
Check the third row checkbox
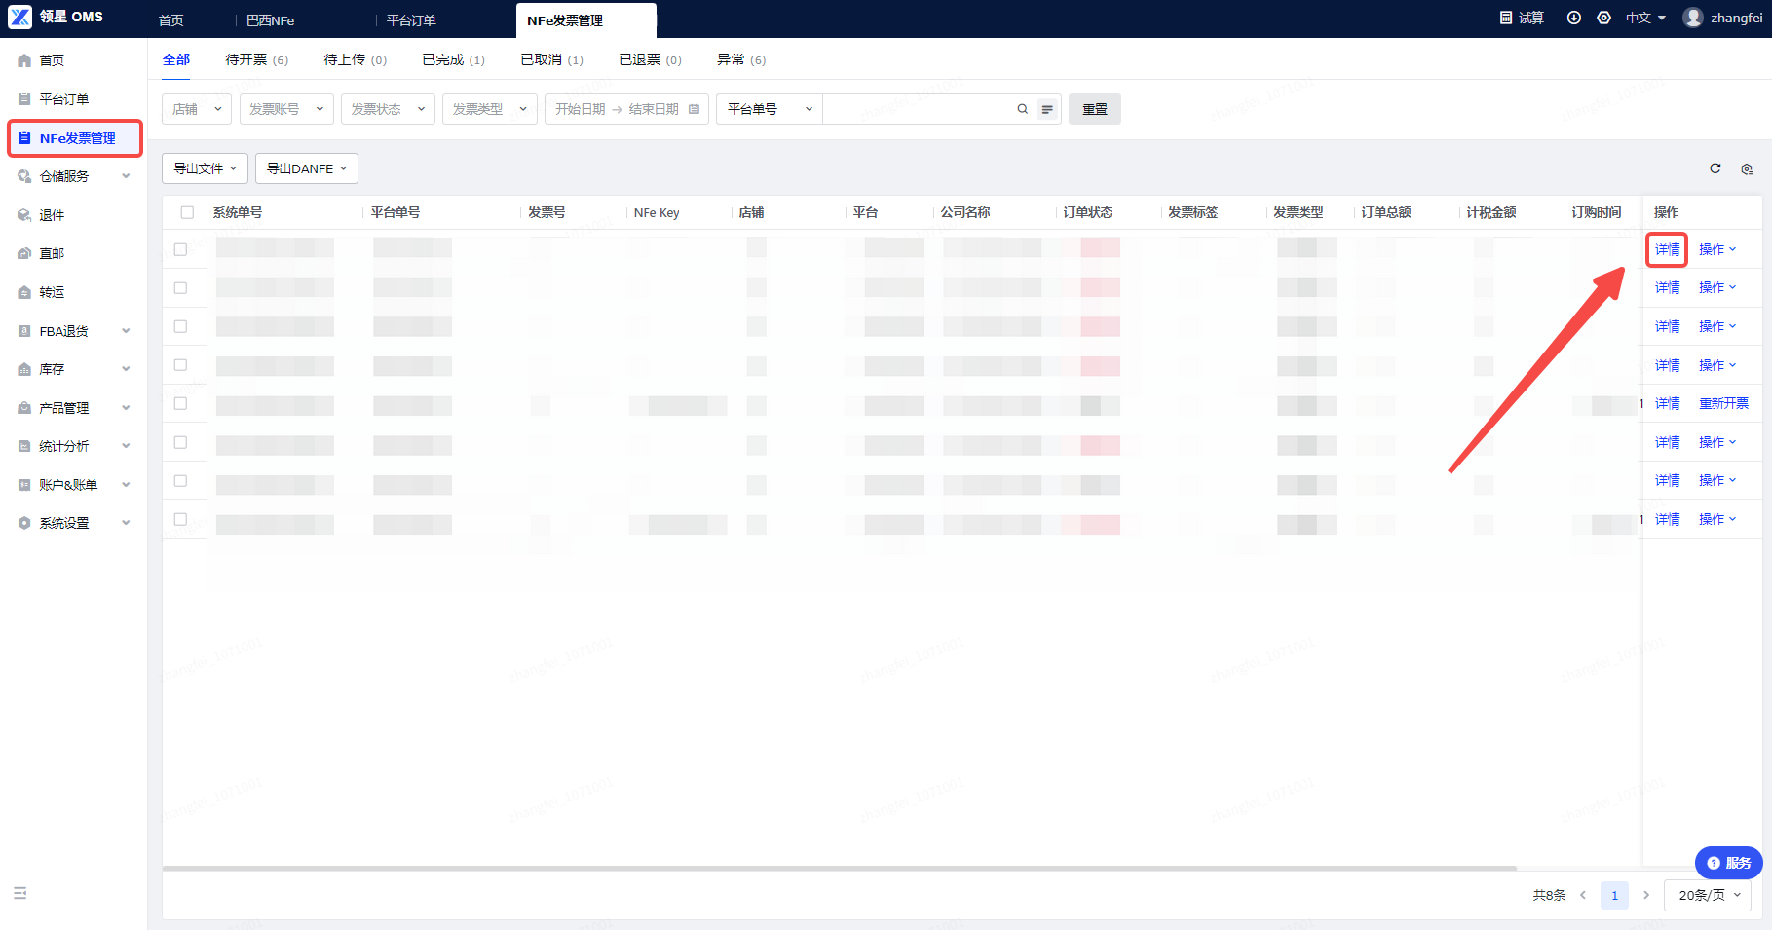(x=180, y=326)
